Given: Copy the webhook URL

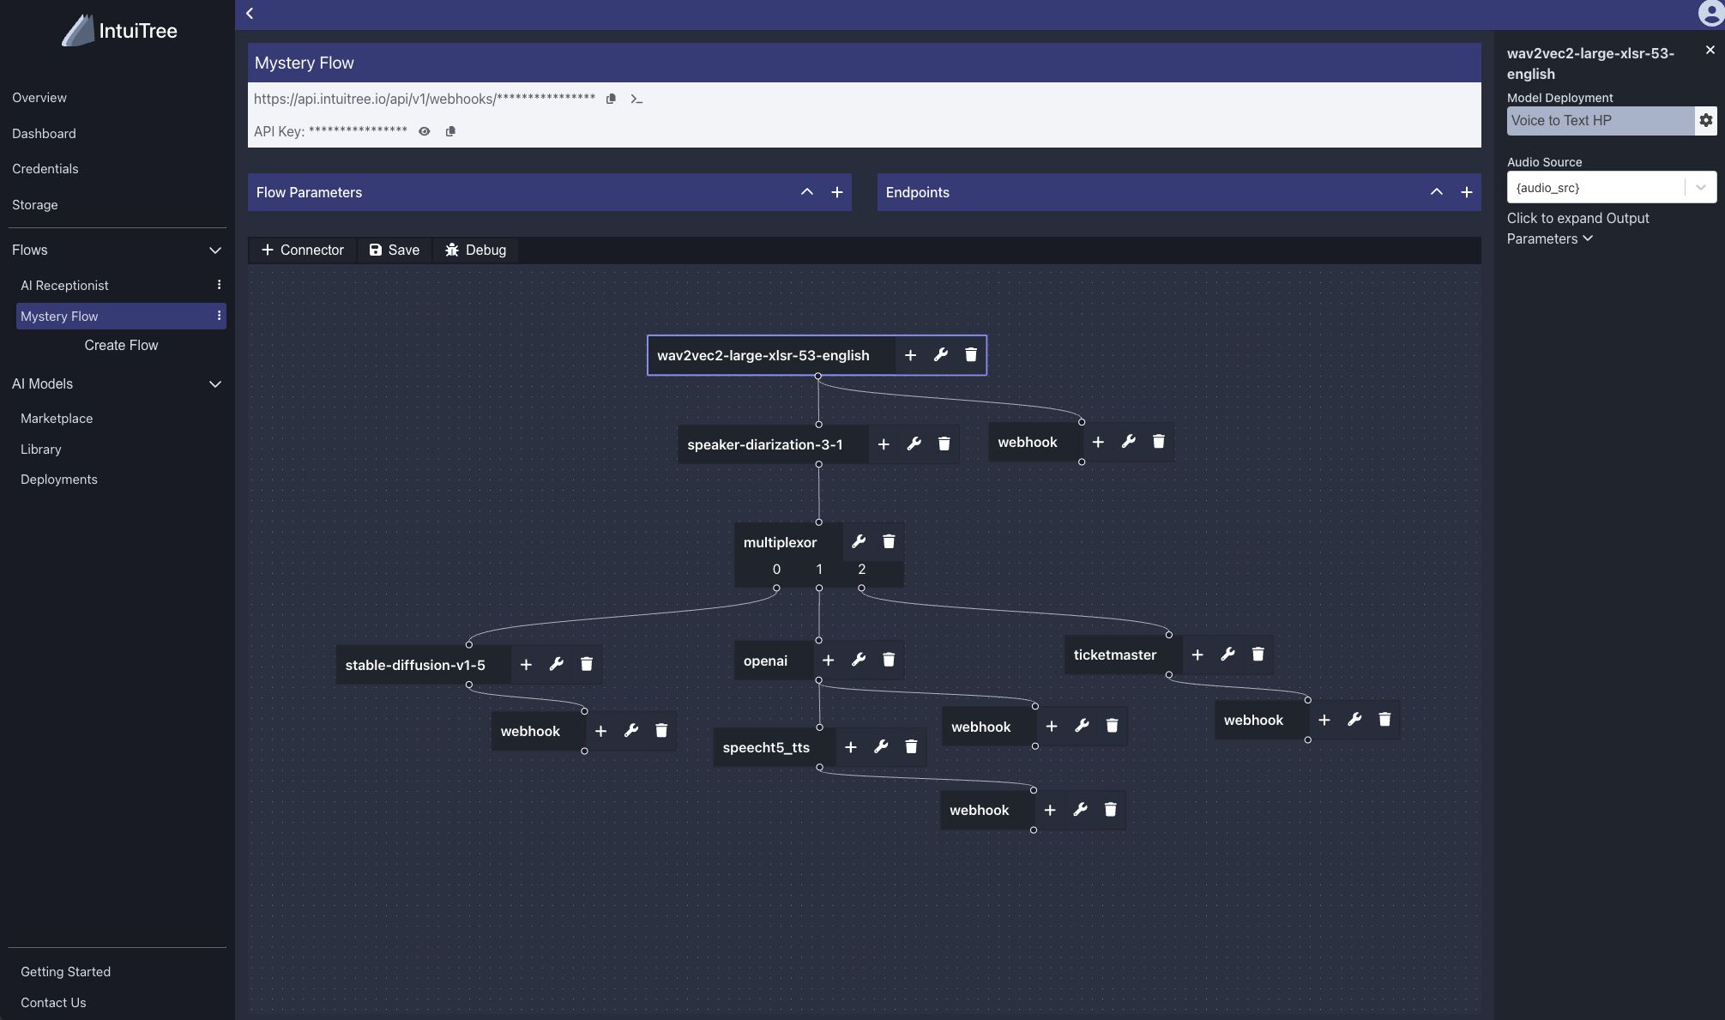Looking at the screenshot, I should [611, 99].
